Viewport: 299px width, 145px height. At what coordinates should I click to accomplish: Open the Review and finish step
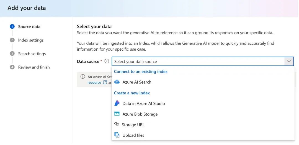[x=34, y=67]
